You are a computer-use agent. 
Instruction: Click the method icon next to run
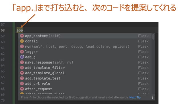(x=22, y=46)
